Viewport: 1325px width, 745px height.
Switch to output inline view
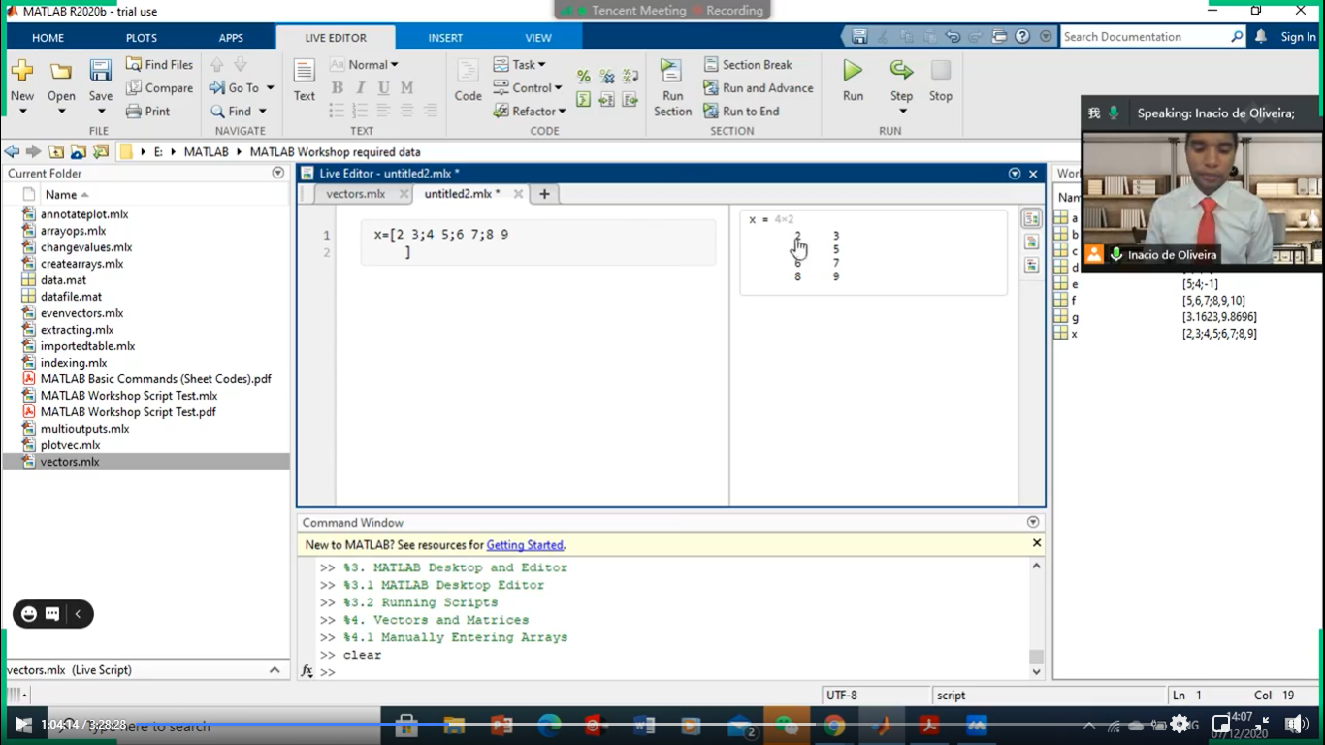(1031, 242)
